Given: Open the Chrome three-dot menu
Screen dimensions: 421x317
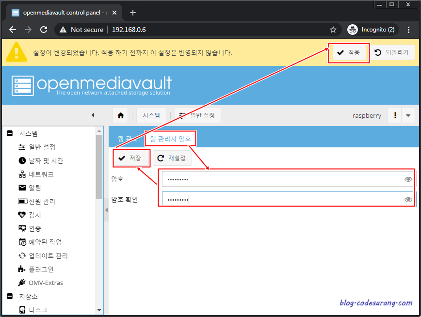Looking at the screenshot, I should coord(408,30).
